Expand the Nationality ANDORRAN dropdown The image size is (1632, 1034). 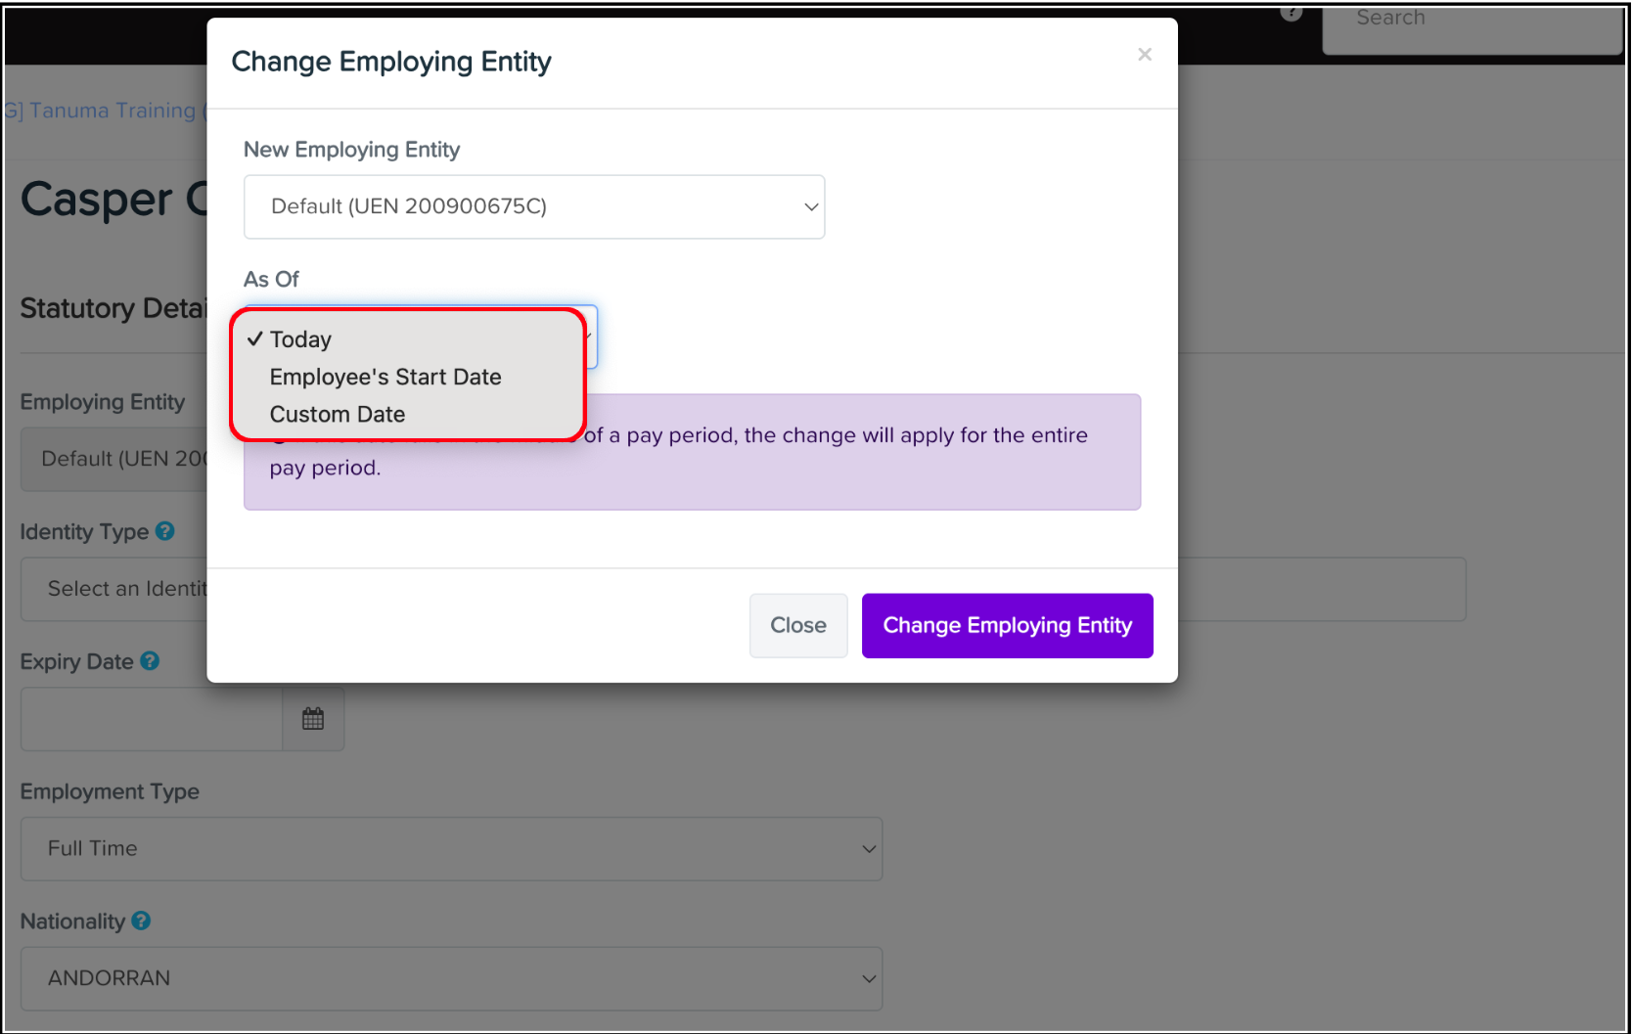coord(451,978)
